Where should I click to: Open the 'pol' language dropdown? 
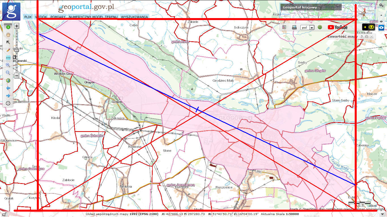coord(308,27)
